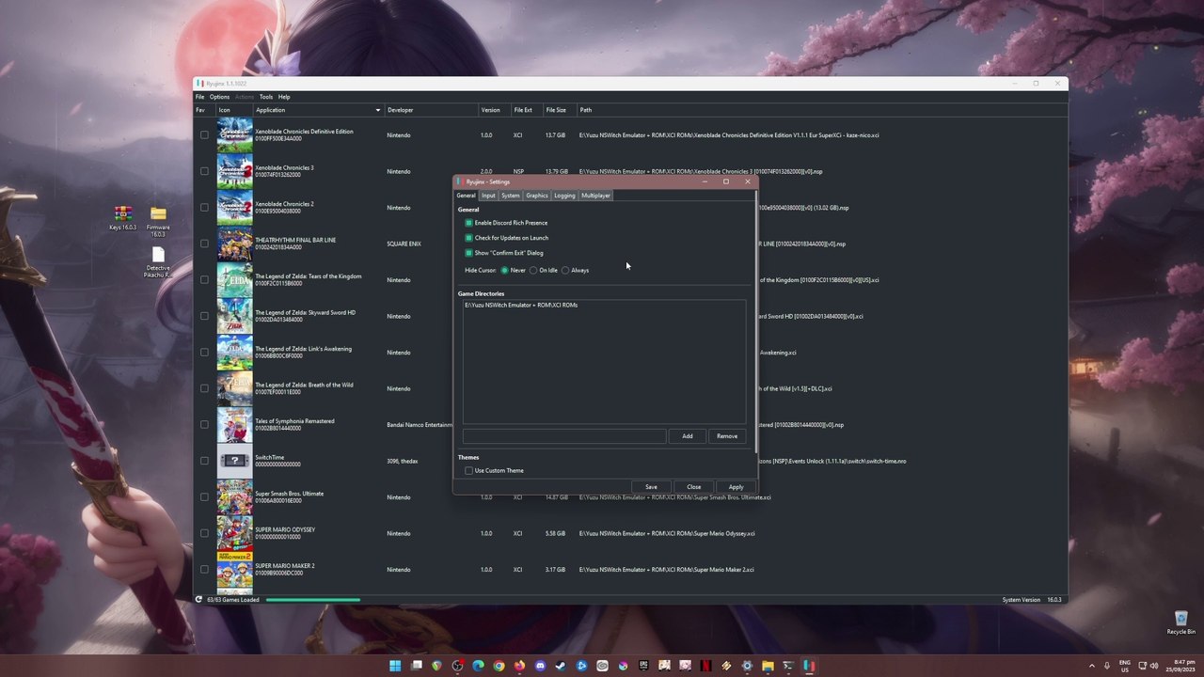The height and width of the screenshot is (677, 1204).
Task: Open the Options menu in Ryujinx
Action: [x=219, y=97]
